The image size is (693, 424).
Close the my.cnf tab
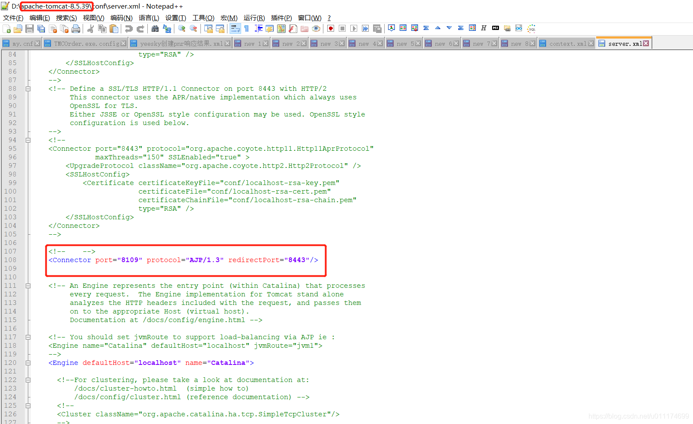tap(37, 43)
